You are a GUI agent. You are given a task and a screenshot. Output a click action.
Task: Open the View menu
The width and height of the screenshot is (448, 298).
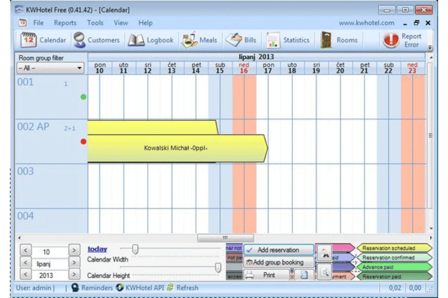coord(120,23)
